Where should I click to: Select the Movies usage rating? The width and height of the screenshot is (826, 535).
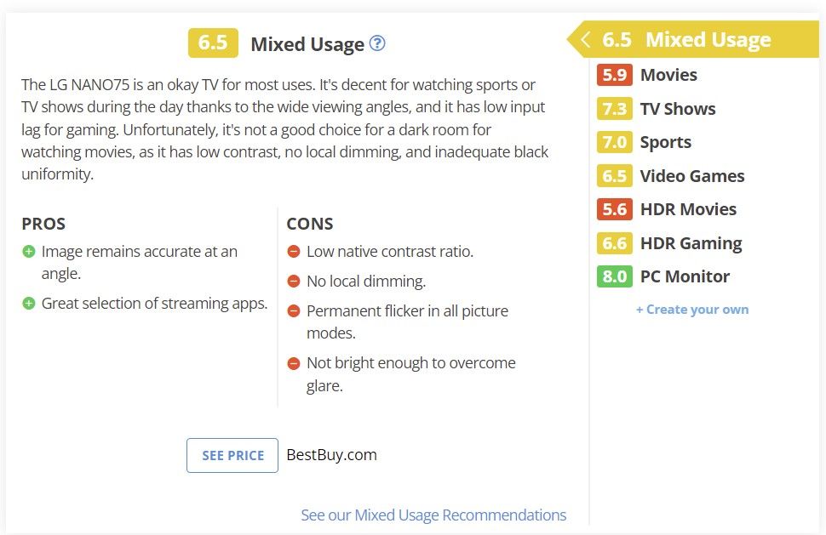[x=668, y=75]
